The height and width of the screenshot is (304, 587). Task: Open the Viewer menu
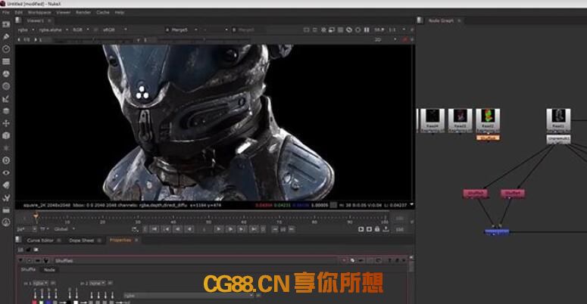pyautogui.click(x=64, y=12)
